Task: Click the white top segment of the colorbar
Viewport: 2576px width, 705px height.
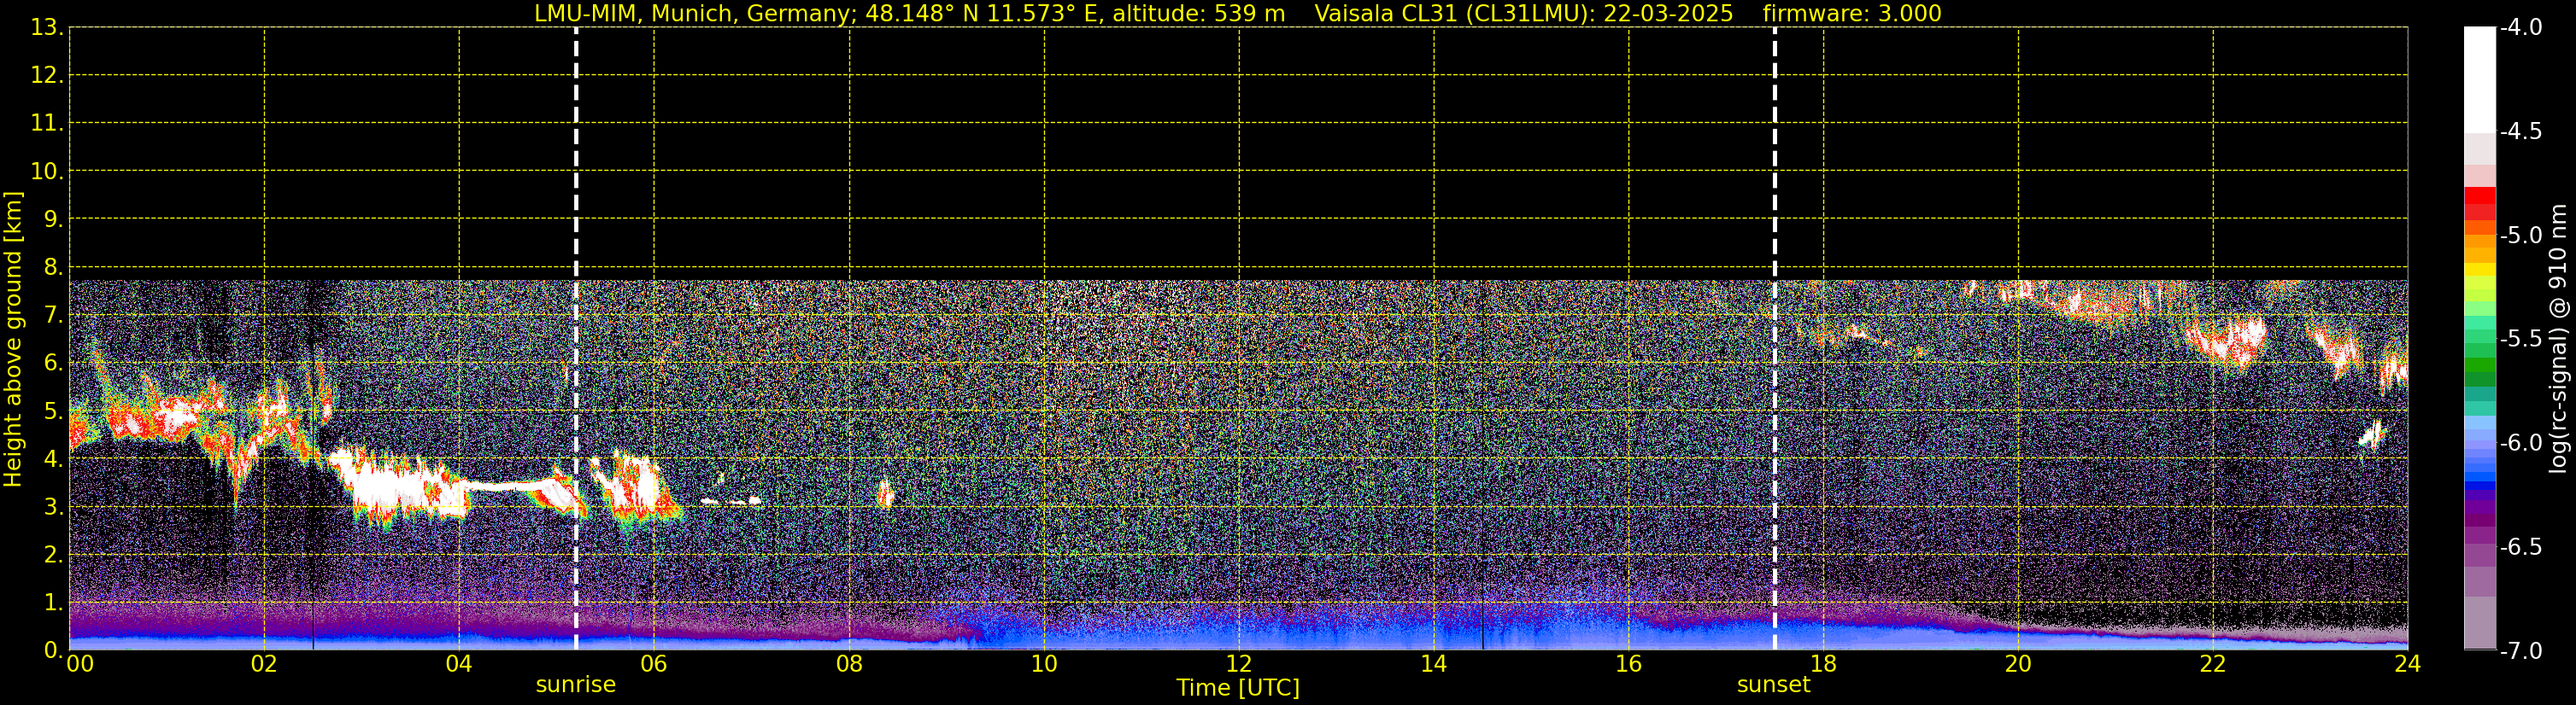Action: click(2480, 80)
